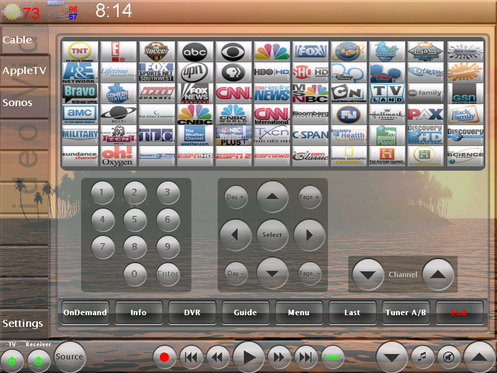Show program Info
497x373 pixels.
click(138, 313)
